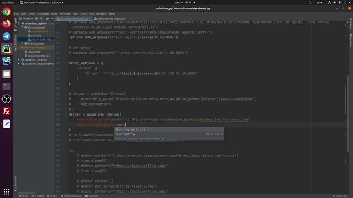Select proxy_auth_data file in project tree

coord(42,40)
